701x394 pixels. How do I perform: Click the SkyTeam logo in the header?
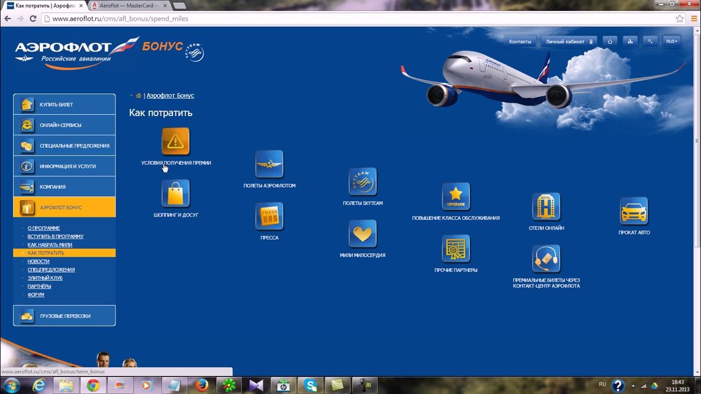pyautogui.click(x=194, y=52)
